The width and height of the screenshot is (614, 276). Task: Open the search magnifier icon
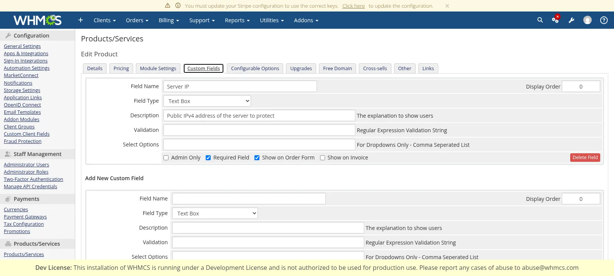pos(540,20)
